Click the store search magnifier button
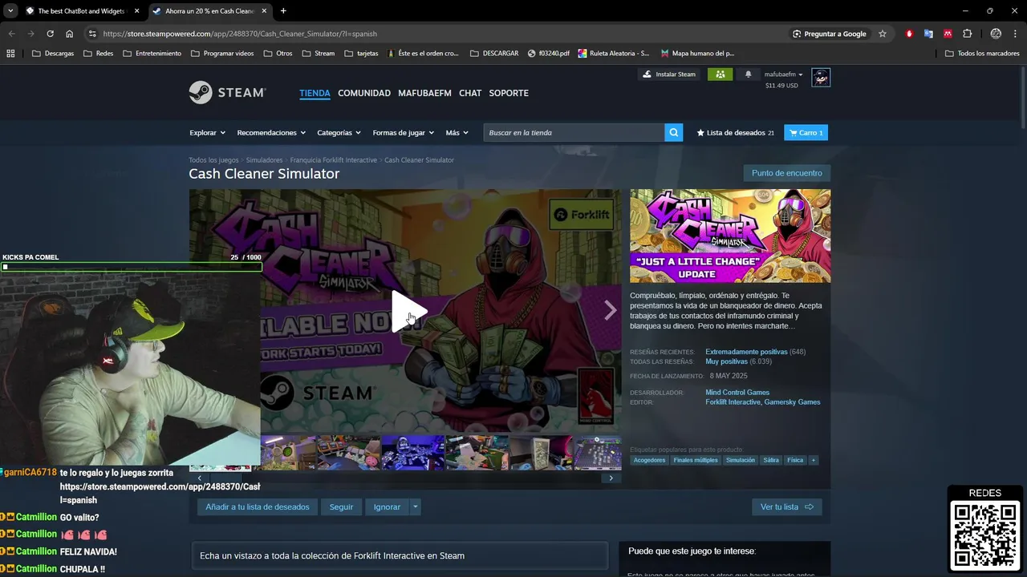The image size is (1027, 577). pyautogui.click(x=674, y=133)
